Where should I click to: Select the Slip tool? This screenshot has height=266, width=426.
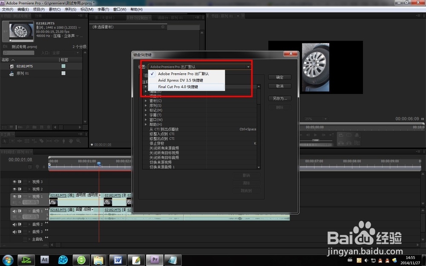click(49, 141)
